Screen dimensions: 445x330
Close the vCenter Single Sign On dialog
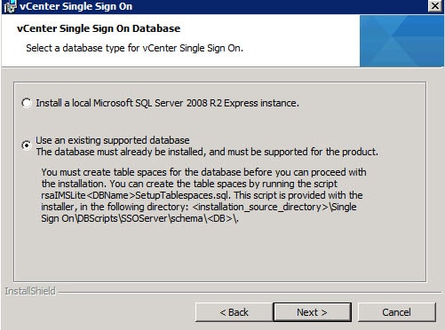pyautogui.click(x=435, y=5)
